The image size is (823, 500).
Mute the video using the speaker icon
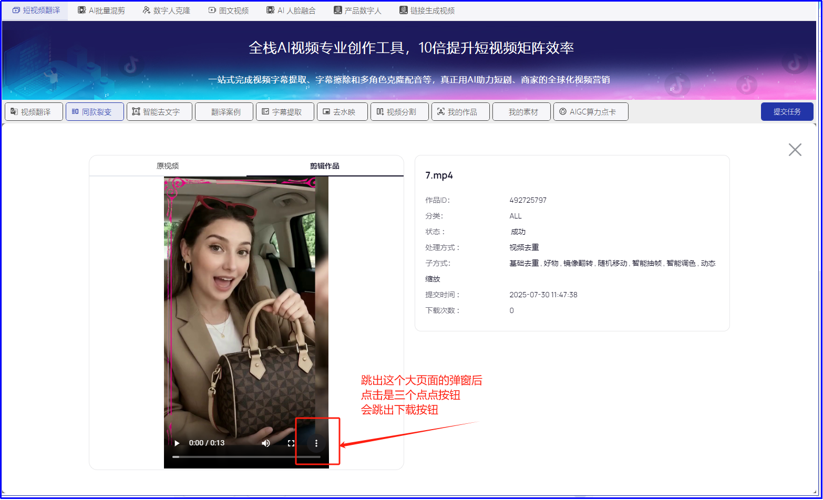pos(266,443)
